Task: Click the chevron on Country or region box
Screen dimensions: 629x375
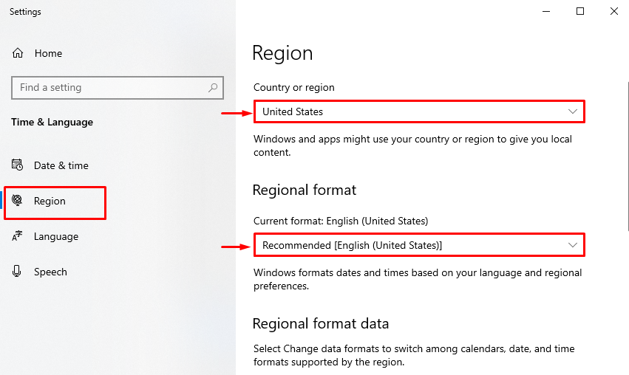Action: pos(573,111)
